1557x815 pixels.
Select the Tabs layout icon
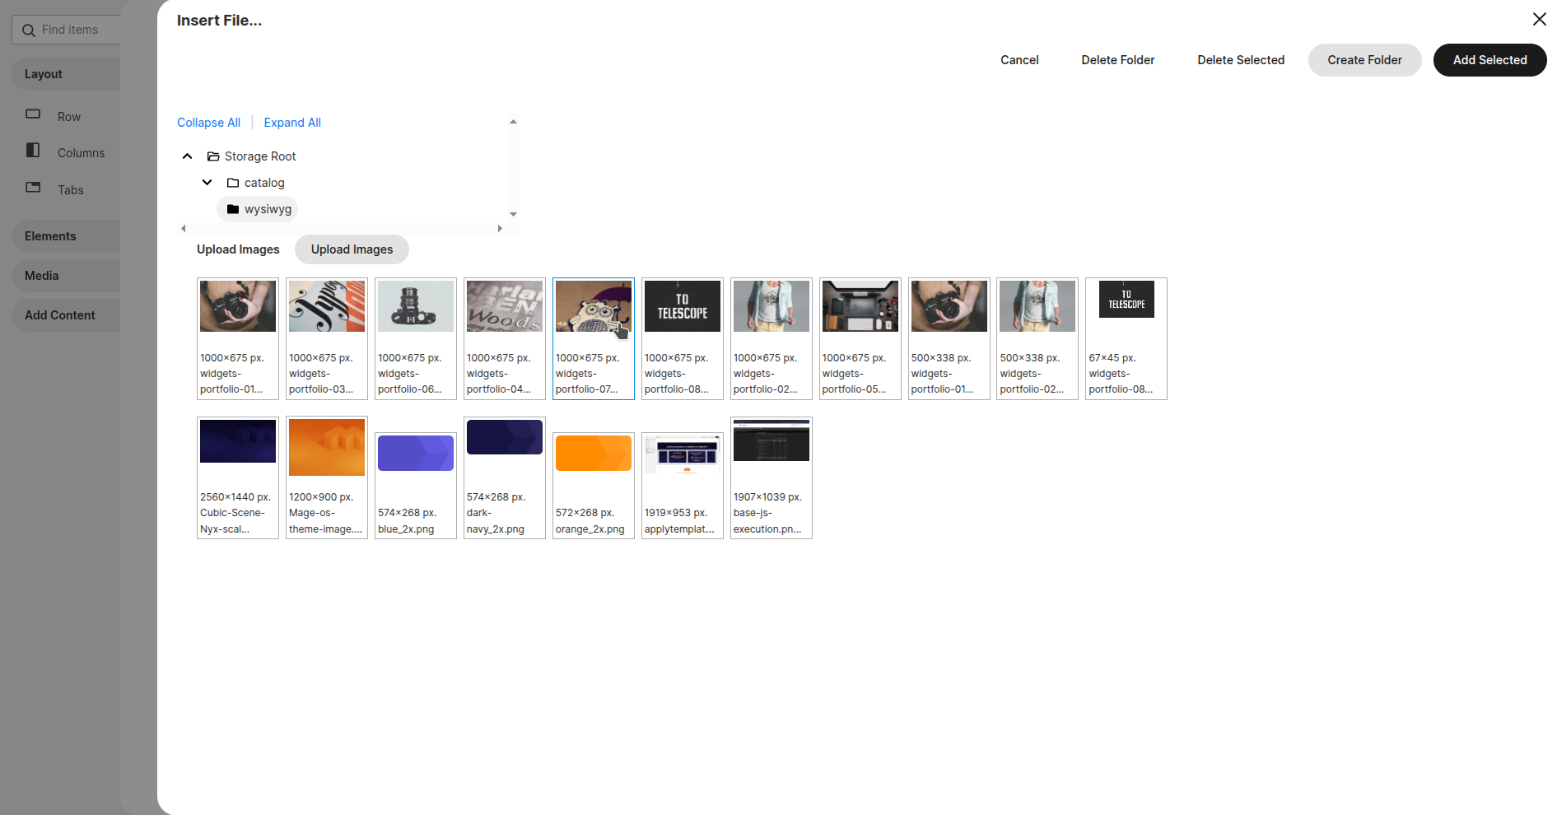click(x=33, y=188)
